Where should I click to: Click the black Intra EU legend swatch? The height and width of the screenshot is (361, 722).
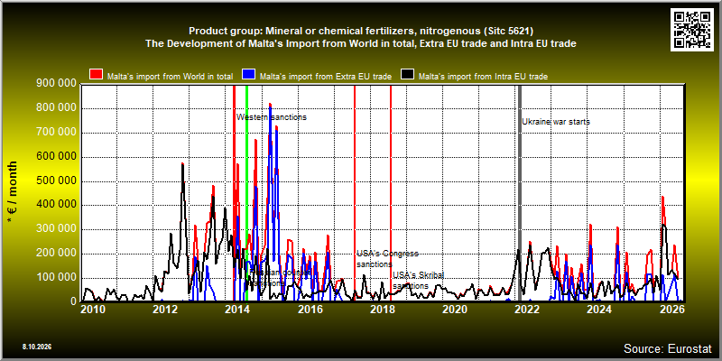(407, 75)
